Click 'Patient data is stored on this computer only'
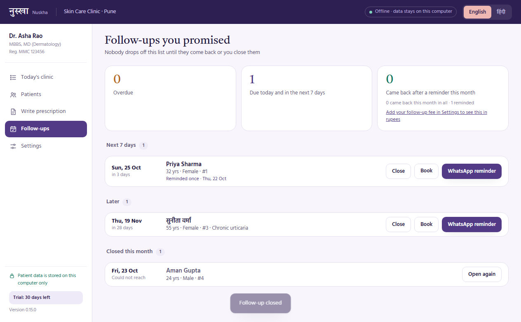 (x=47, y=280)
